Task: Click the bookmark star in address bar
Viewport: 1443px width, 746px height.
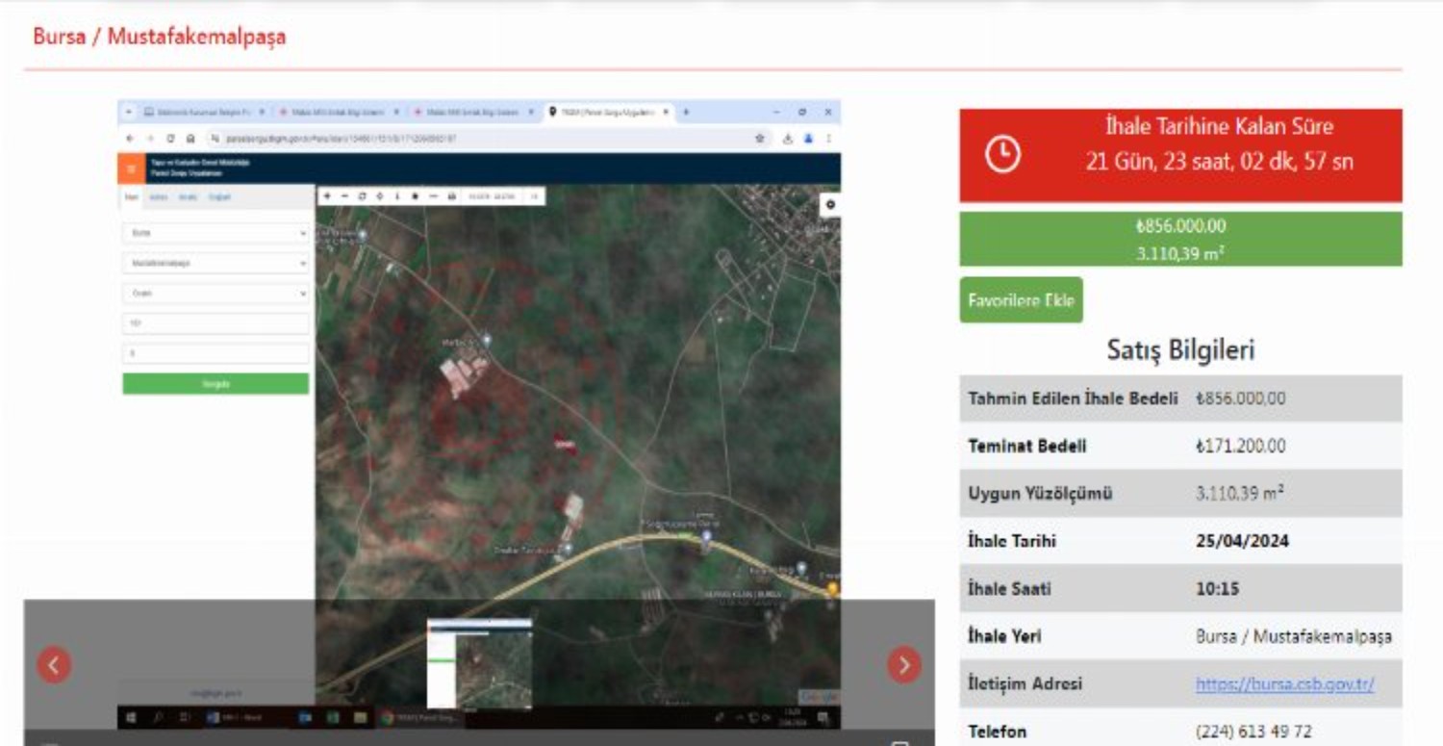Action: click(760, 139)
